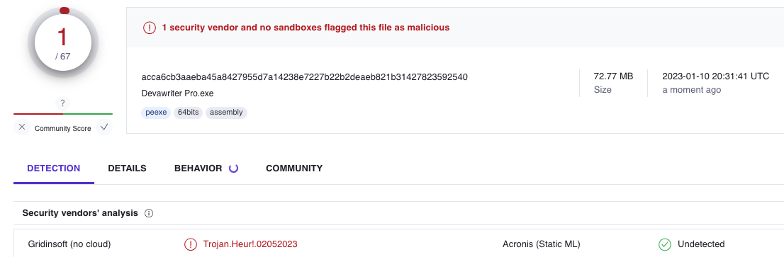Click the file SHA-256 hash text

305,77
